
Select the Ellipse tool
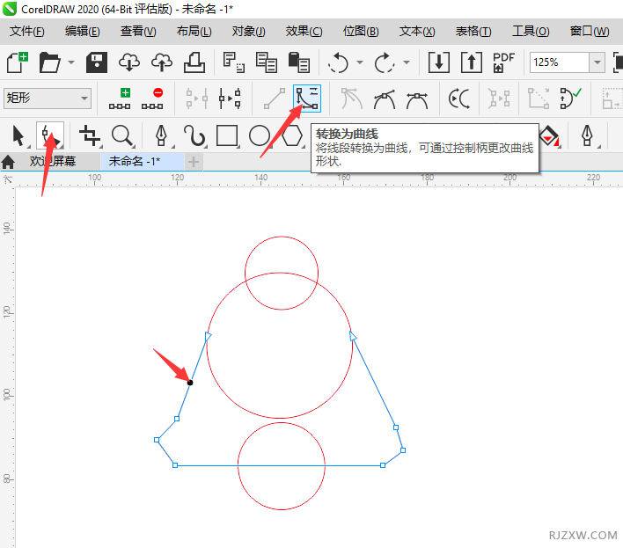coord(260,135)
